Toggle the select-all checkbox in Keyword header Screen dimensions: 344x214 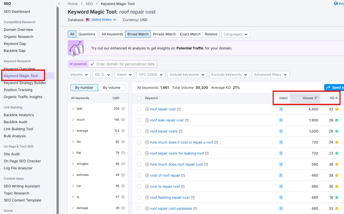tap(139, 98)
